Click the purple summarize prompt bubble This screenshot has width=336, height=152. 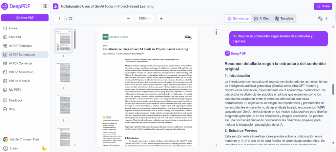(x=279, y=38)
